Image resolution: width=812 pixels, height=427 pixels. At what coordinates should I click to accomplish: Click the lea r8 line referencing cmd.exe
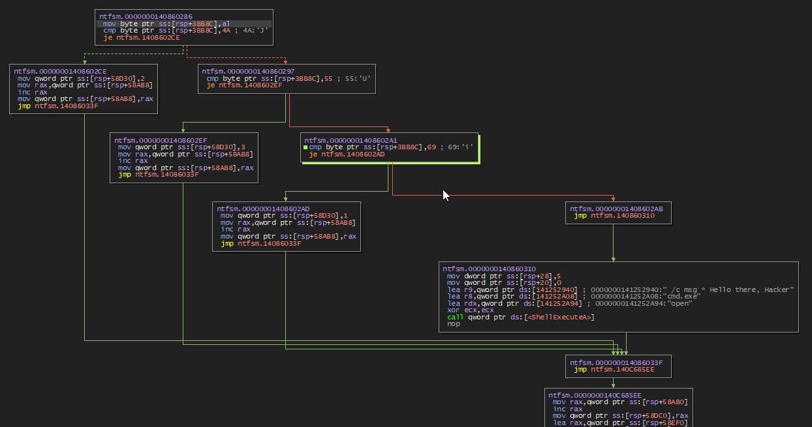[574, 296]
